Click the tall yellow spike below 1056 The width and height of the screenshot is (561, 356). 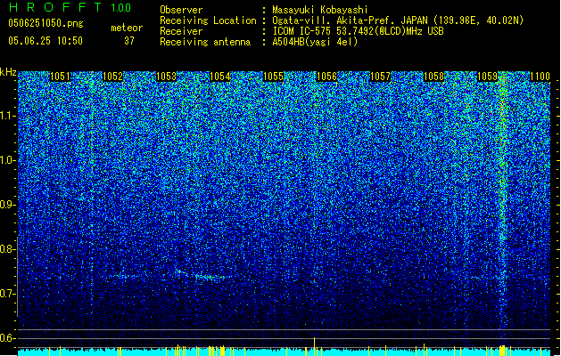coord(314,346)
